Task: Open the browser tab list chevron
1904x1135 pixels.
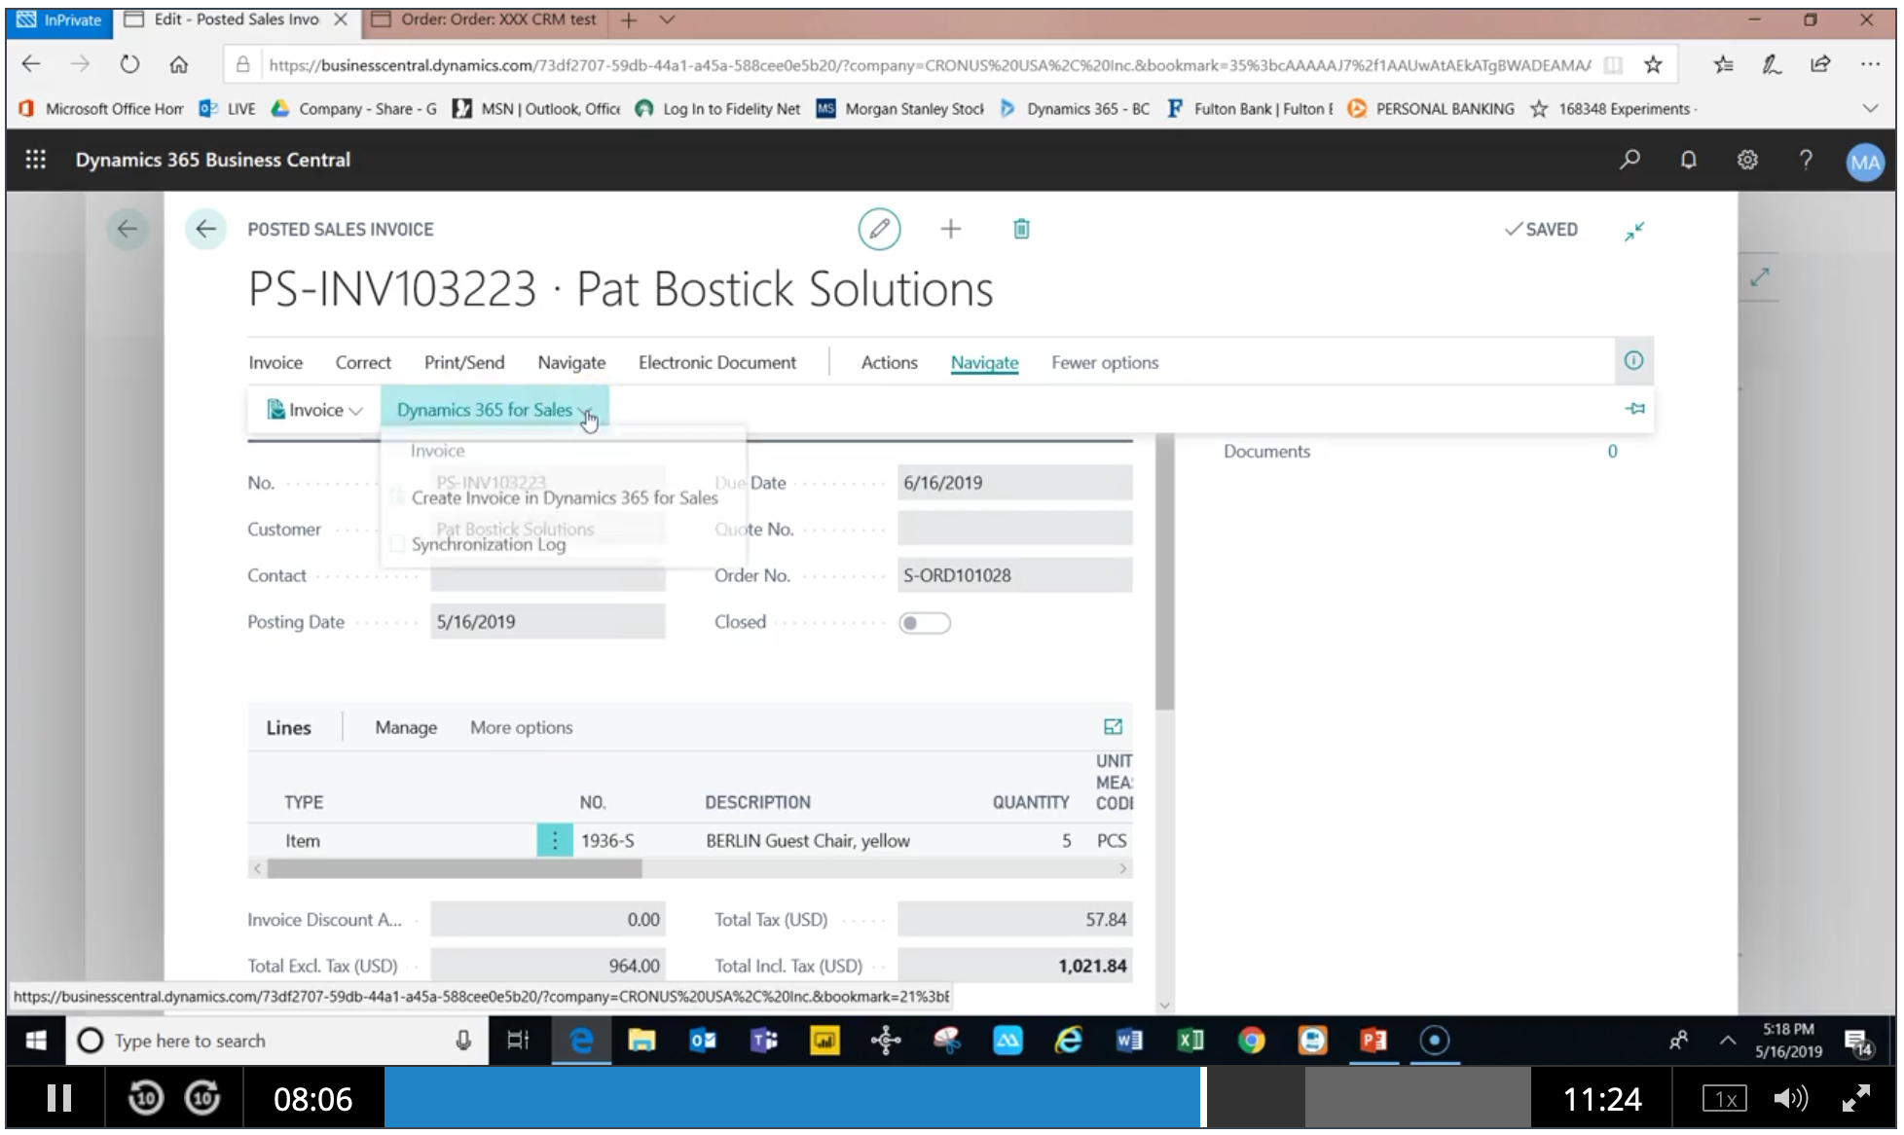Action: [667, 19]
